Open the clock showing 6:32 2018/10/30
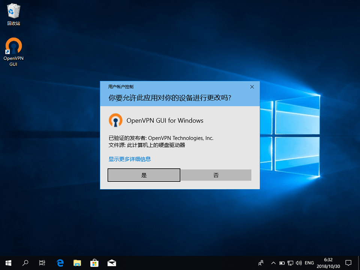 (x=328, y=263)
